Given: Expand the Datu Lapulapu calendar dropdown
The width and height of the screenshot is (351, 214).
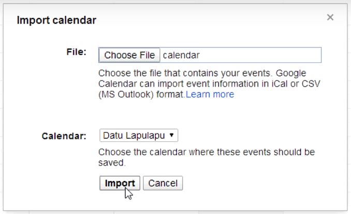Looking at the screenshot, I should click(x=138, y=136).
